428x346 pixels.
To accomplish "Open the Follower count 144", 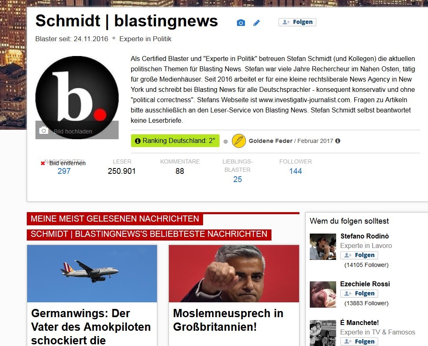I will (295, 171).
